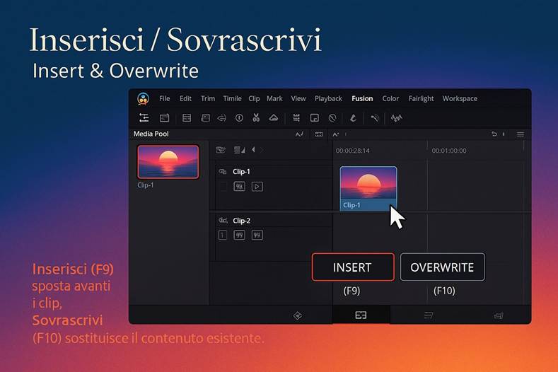Click the triangle lift toolbar icon
Image resolution: width=558 pixels, height=372 pixels.
tap(273, 117)
